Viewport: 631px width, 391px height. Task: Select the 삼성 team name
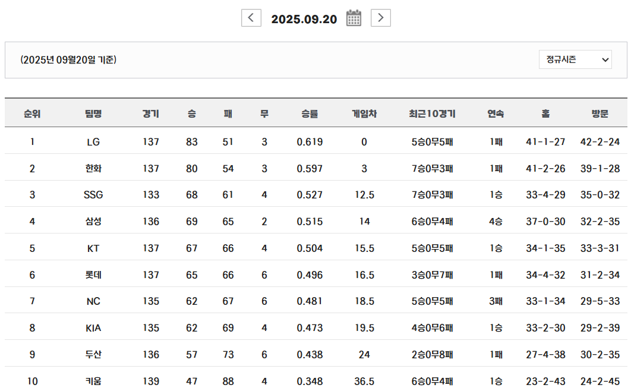[x=93, y=222]
